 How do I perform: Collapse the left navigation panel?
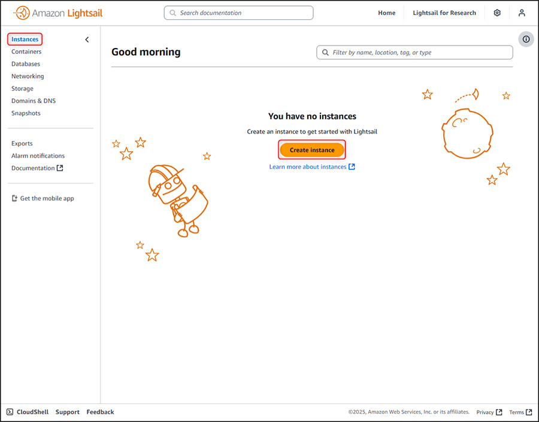pyautogui.click(x=87, y=39)
